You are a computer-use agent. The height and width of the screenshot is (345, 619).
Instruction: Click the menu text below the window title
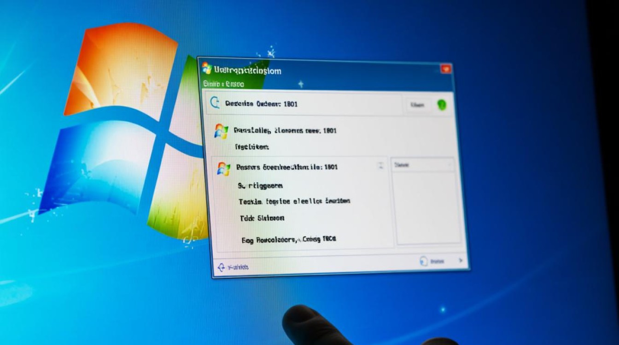coord(223,84)
